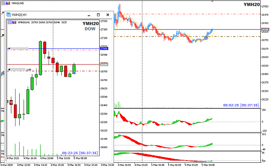Click the order label showing 1.00 volume
273x168 pixels.
(20, 70)
